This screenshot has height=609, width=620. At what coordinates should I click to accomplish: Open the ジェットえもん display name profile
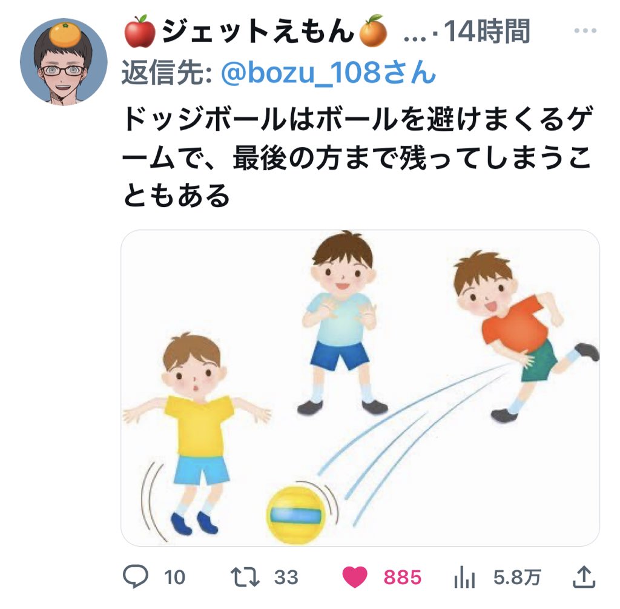coord(258,31)
